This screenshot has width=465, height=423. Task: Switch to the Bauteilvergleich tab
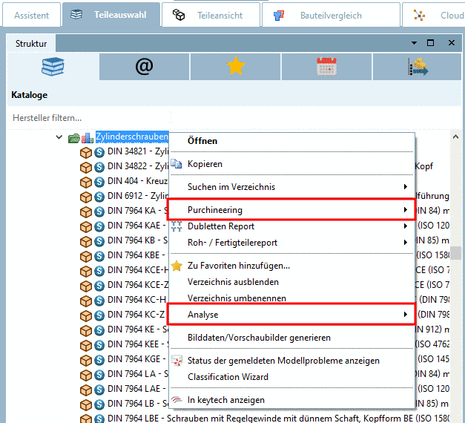click(x=331, y=15)
